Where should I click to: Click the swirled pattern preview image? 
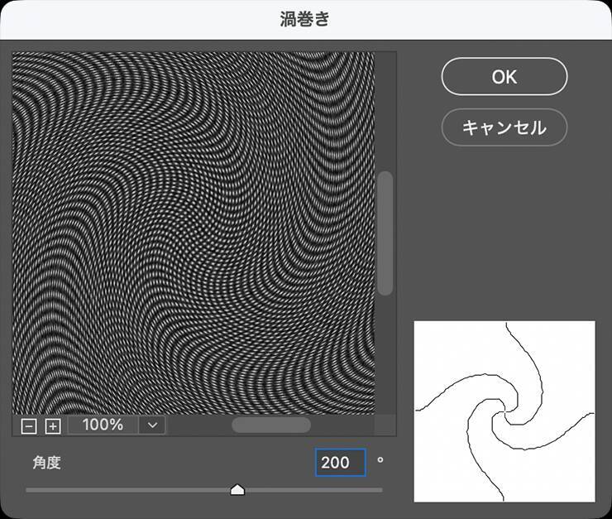194,233
